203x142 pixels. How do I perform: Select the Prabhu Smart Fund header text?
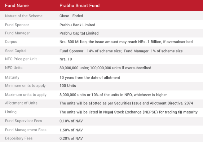(x=79, y=5)
